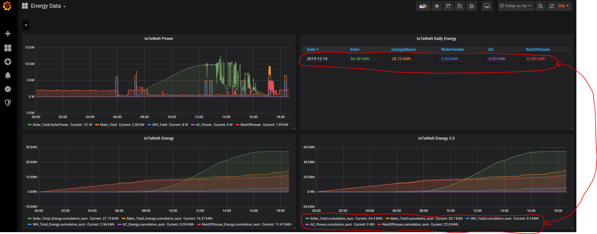This screenshot has width=597, height=234.
Task: Select the 28.73 kWh GarageMains cell
Action: point(412,59)
